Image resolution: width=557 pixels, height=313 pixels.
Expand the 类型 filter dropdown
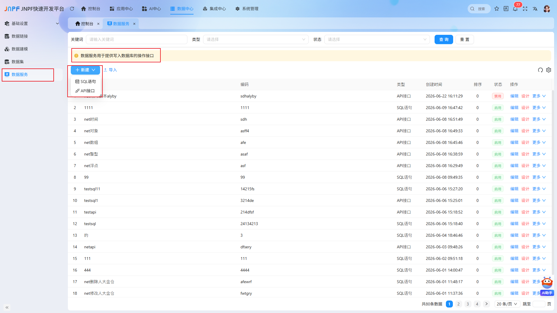pyautogui.click(x=256, y=39)
